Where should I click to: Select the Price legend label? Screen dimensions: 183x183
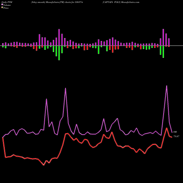(6, 8)
